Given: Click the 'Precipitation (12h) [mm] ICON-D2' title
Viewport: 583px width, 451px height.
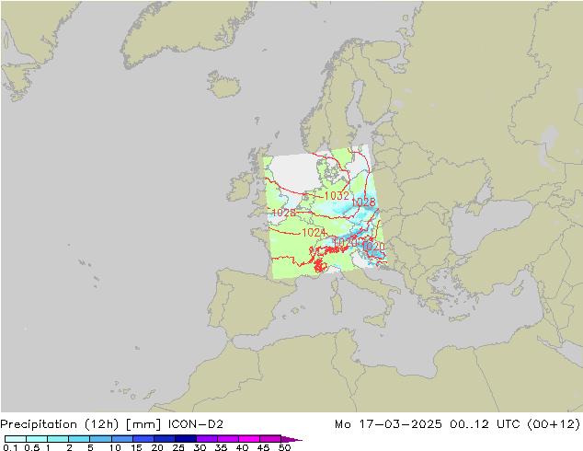Looking at the screenshot, I should pyautogui.click(x=111, y=424).
